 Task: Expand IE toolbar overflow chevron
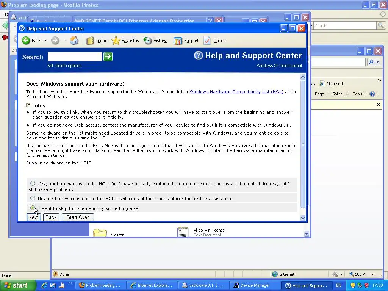[x=380, y=80]
